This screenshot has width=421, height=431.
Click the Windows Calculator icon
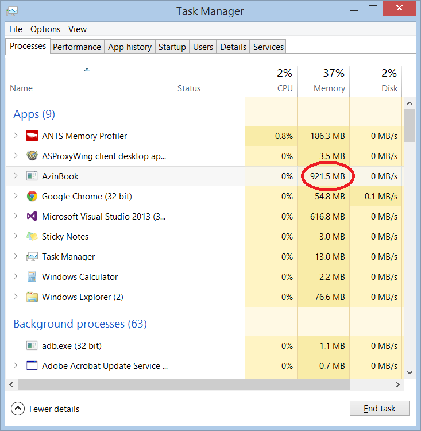point(32,276)
